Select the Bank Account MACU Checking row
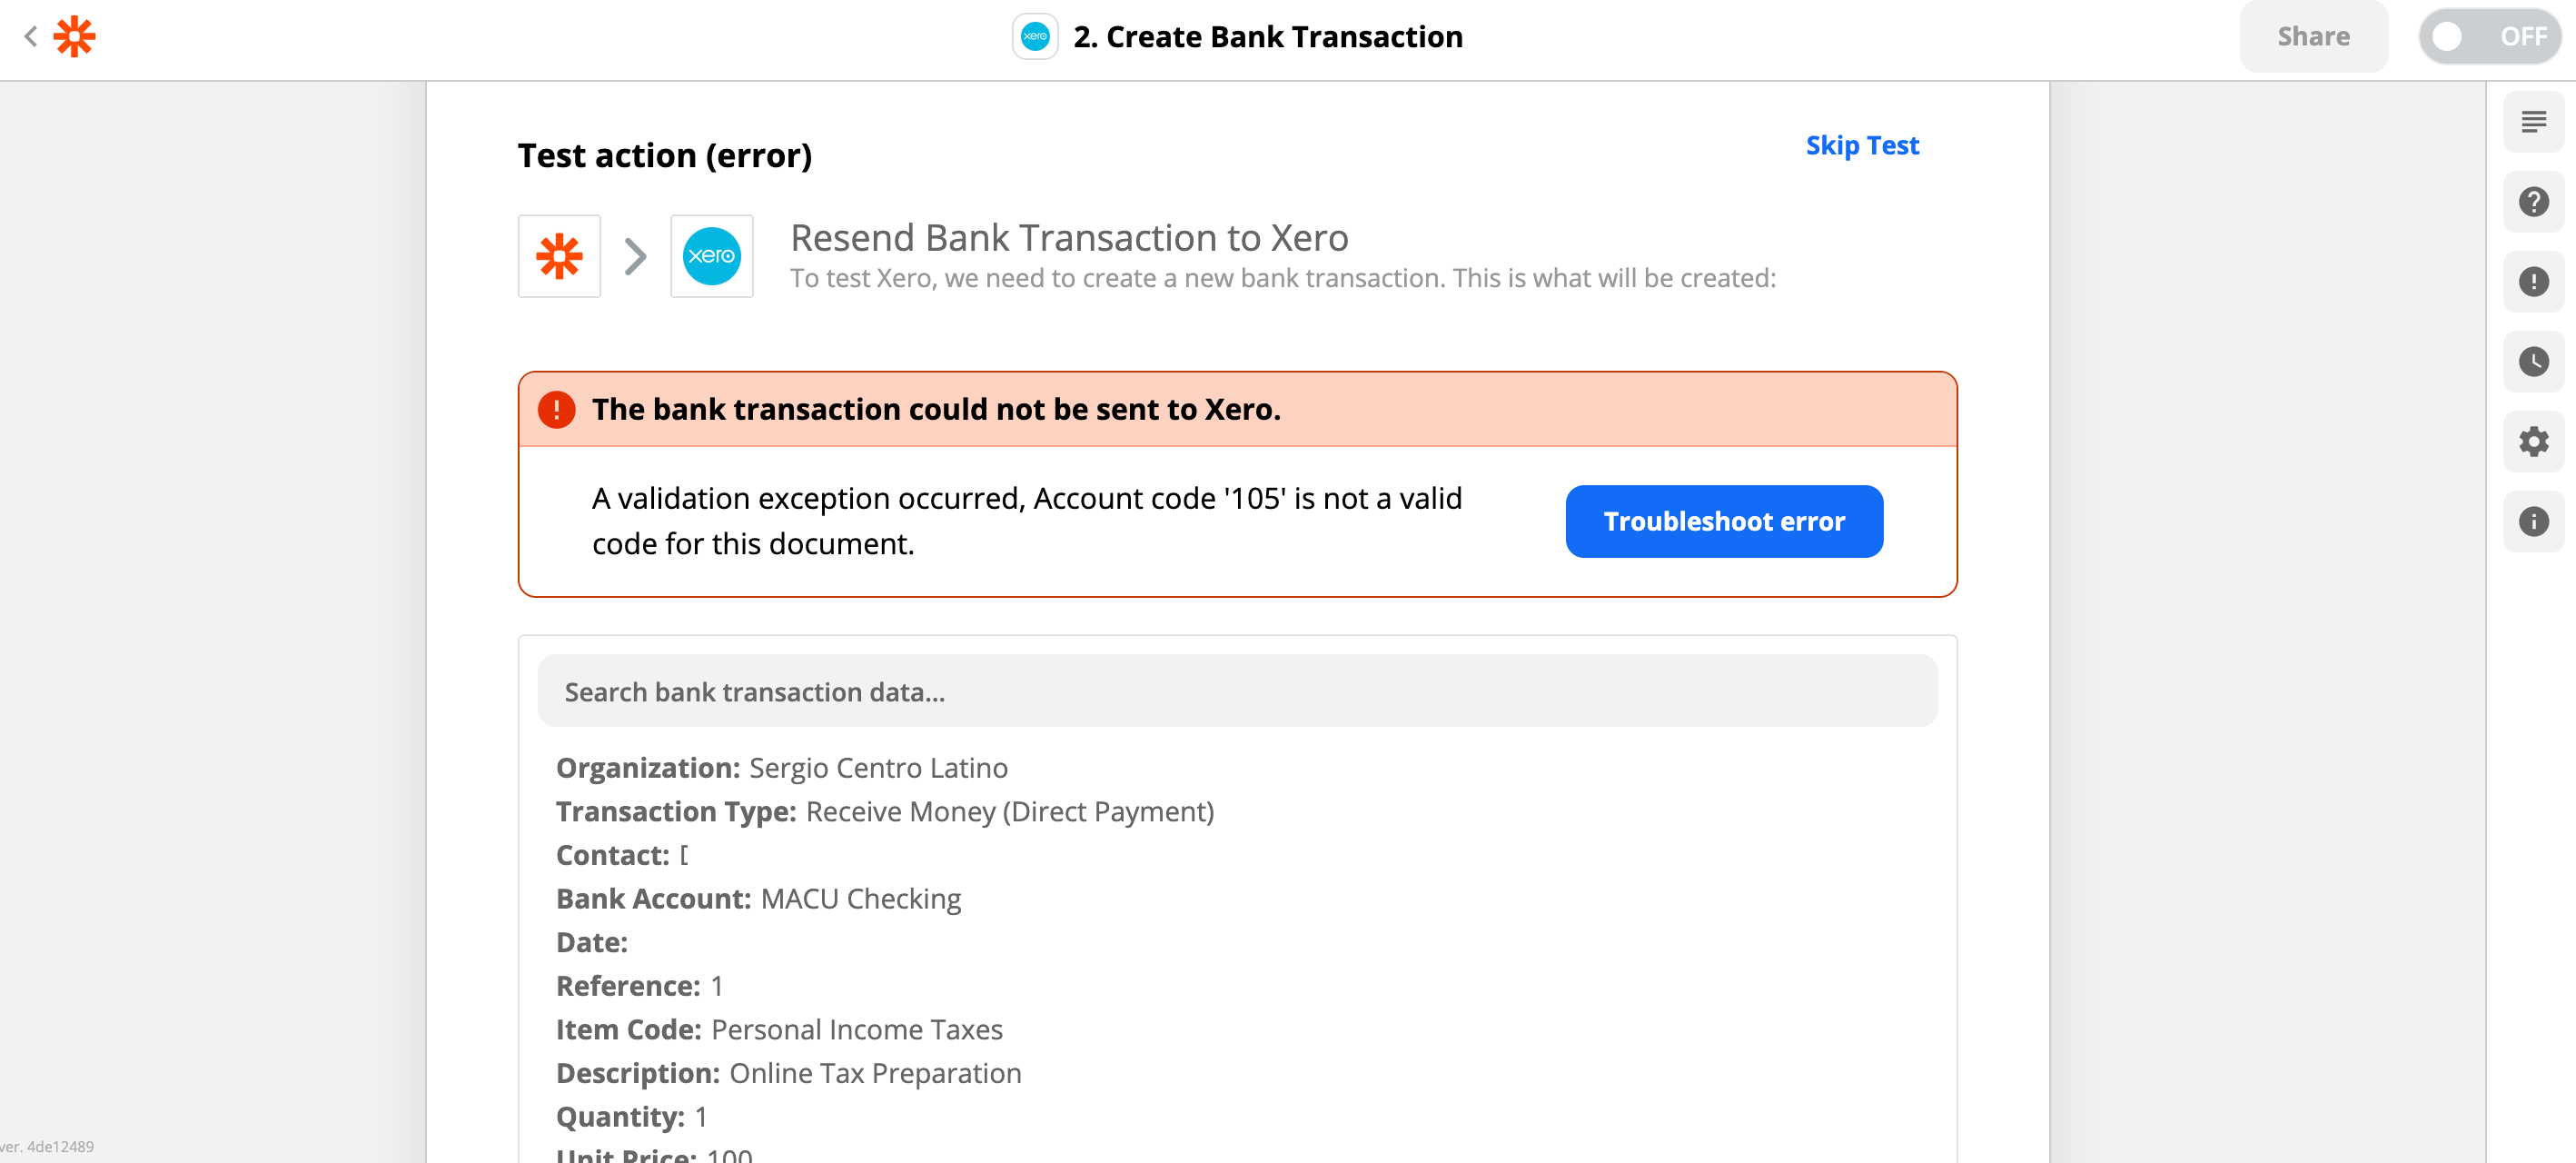The height and width of the screenshot is (1163, 2576). click(758, 899)
